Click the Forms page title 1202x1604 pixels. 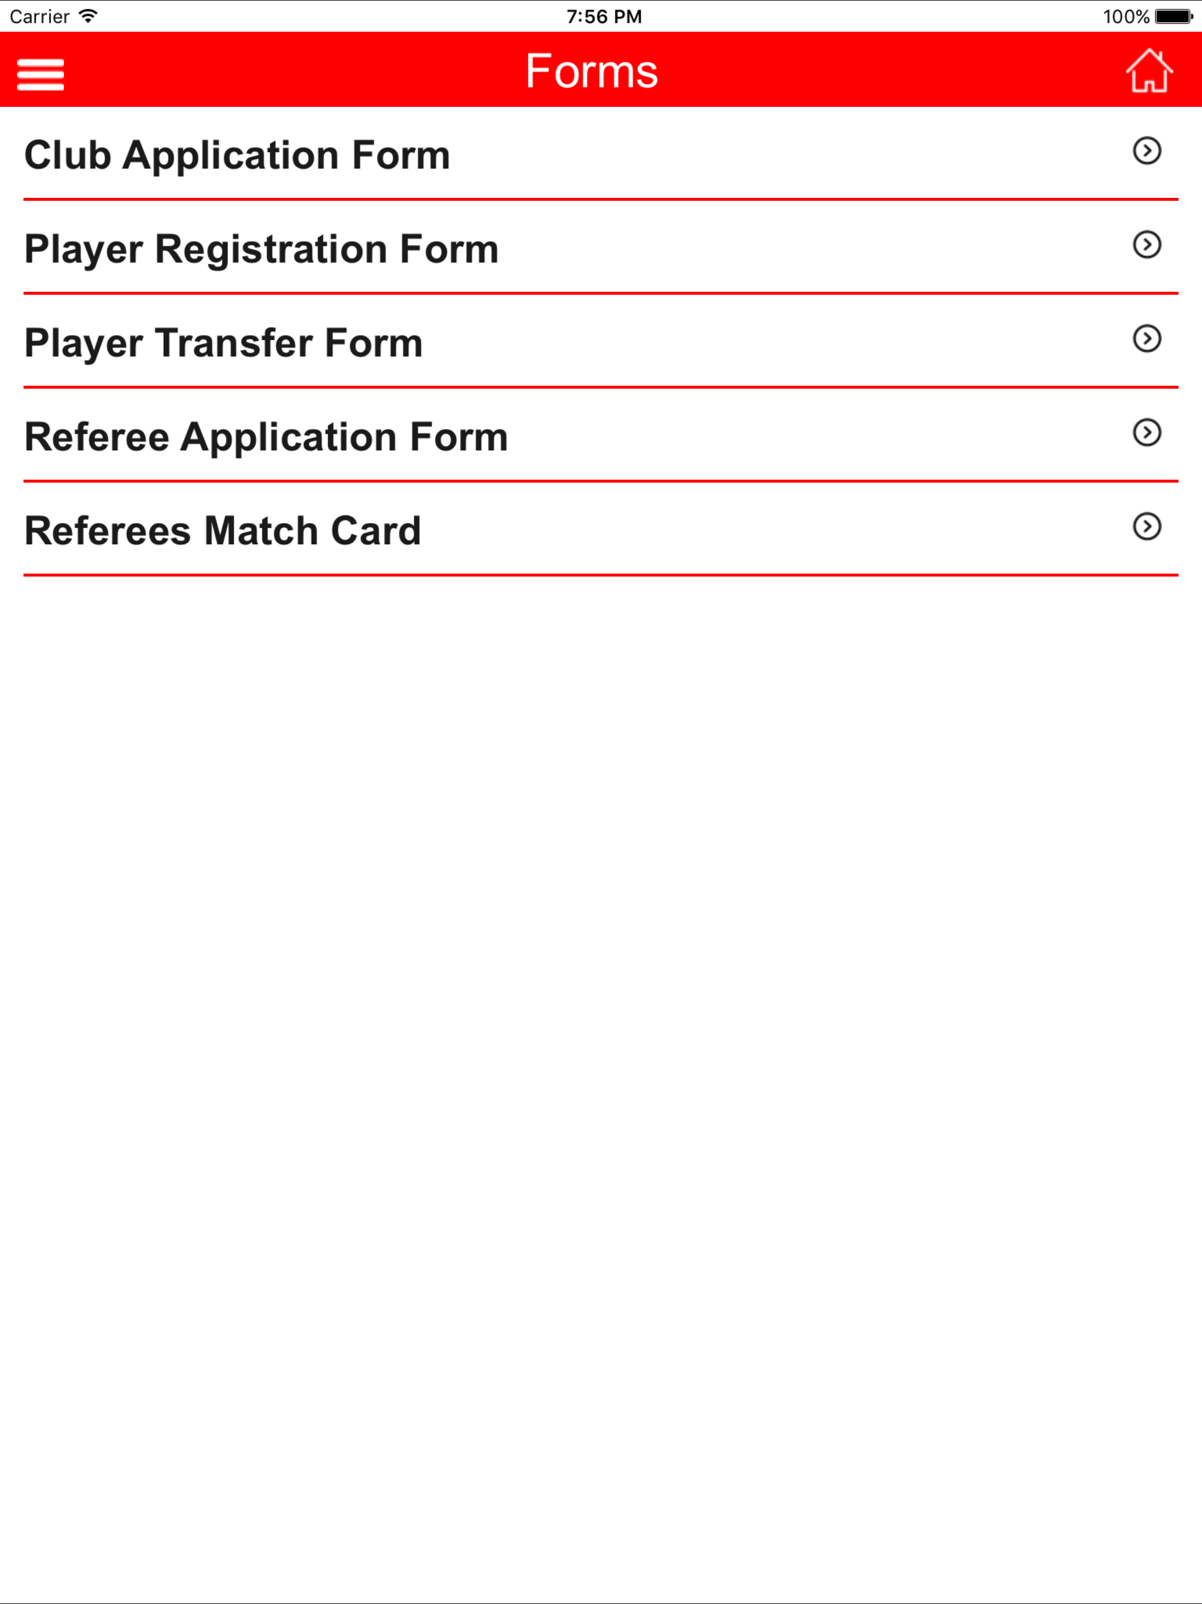(592, 71)
